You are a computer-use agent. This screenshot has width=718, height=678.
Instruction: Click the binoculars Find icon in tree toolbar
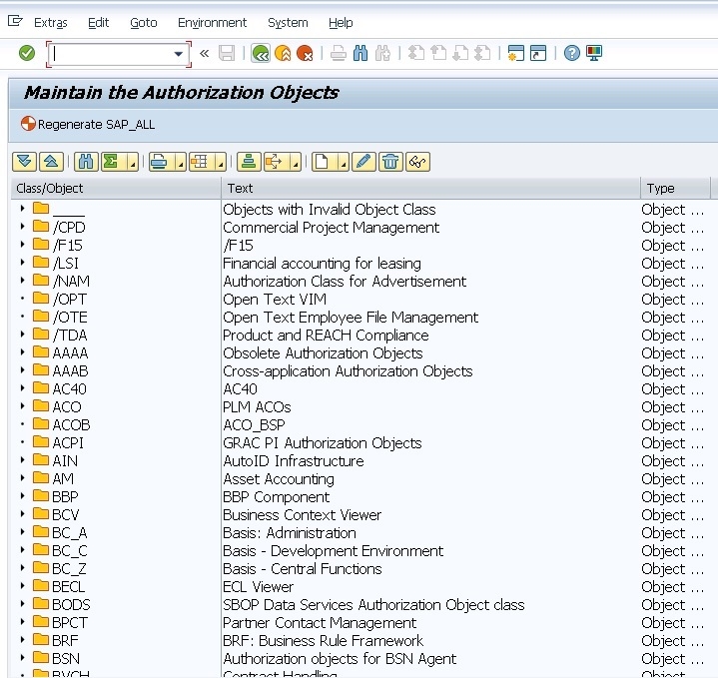(85, 162)
